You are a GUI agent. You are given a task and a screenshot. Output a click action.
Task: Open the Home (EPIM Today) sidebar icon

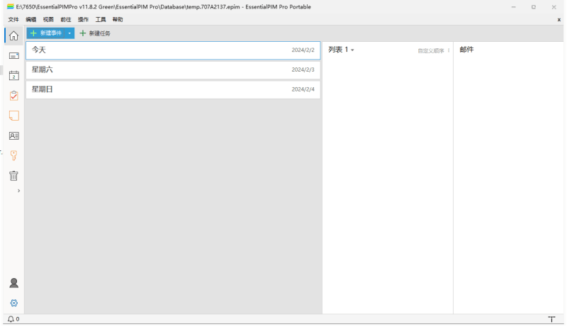point(13,35)
